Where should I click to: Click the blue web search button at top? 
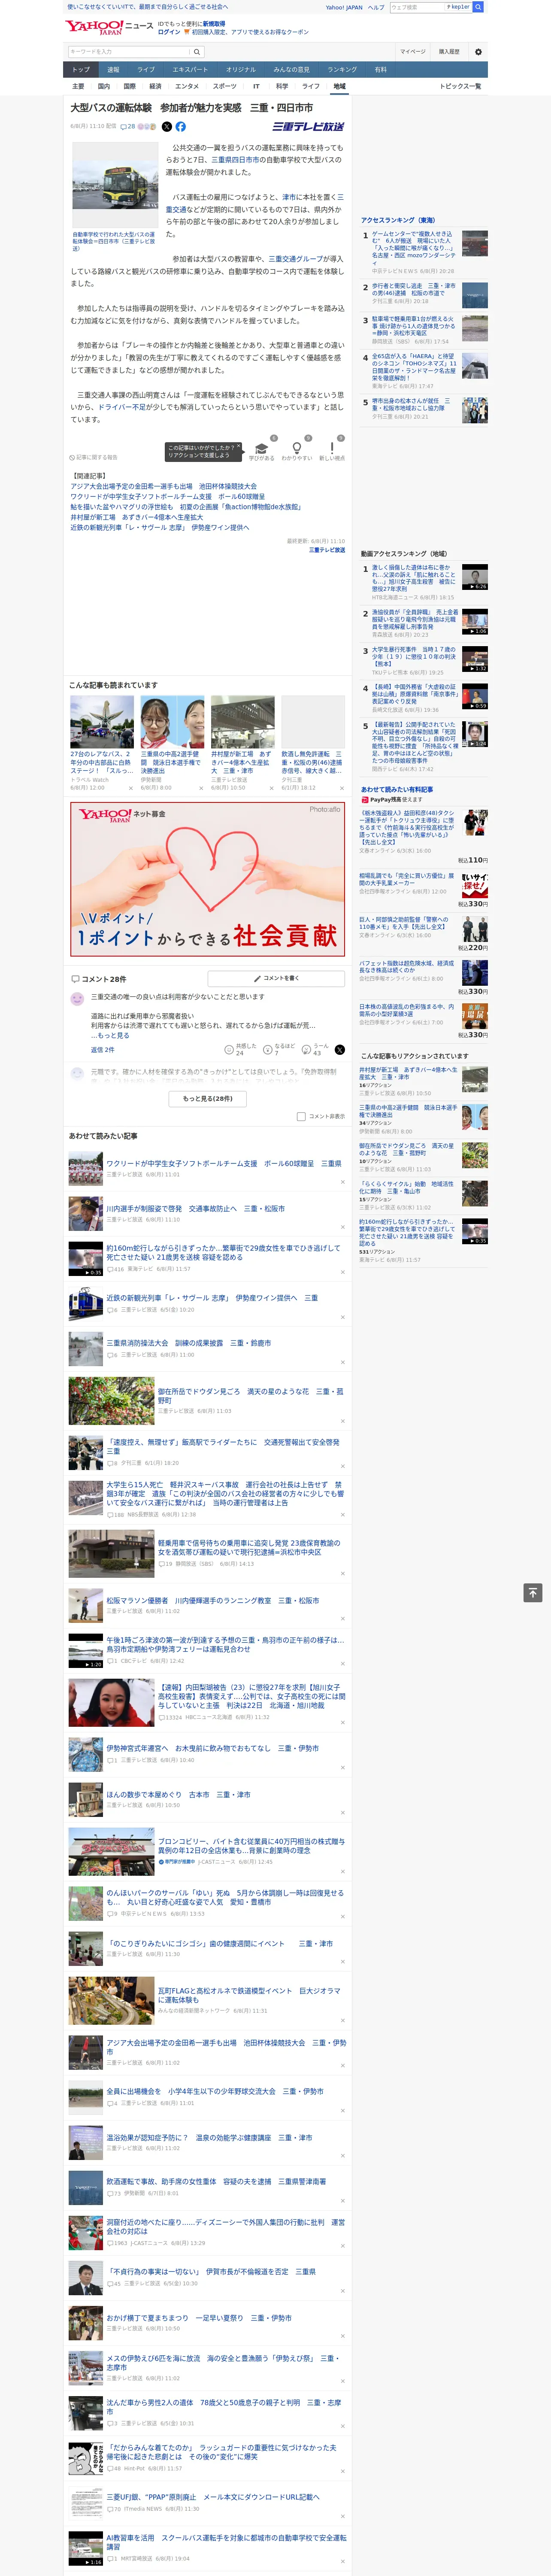click(x=478, y=7)
